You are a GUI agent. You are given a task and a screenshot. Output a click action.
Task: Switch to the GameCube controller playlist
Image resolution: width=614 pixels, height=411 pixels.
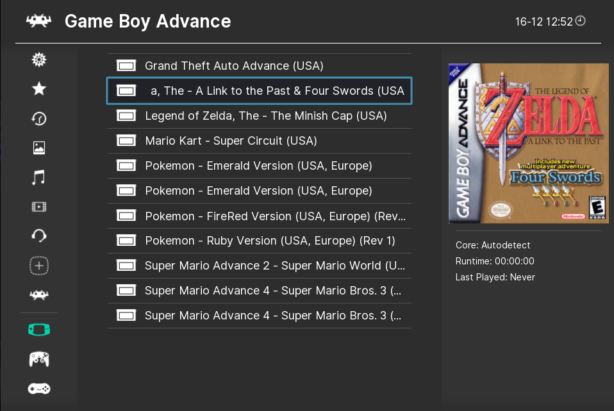[x=39, y=359]
